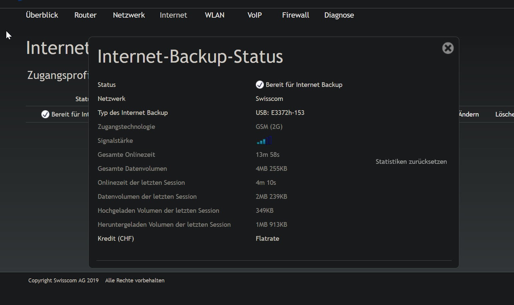Switch to the Router tab
Screen dimensions: 514x305
pyautogui.click(x=85, y=15)
